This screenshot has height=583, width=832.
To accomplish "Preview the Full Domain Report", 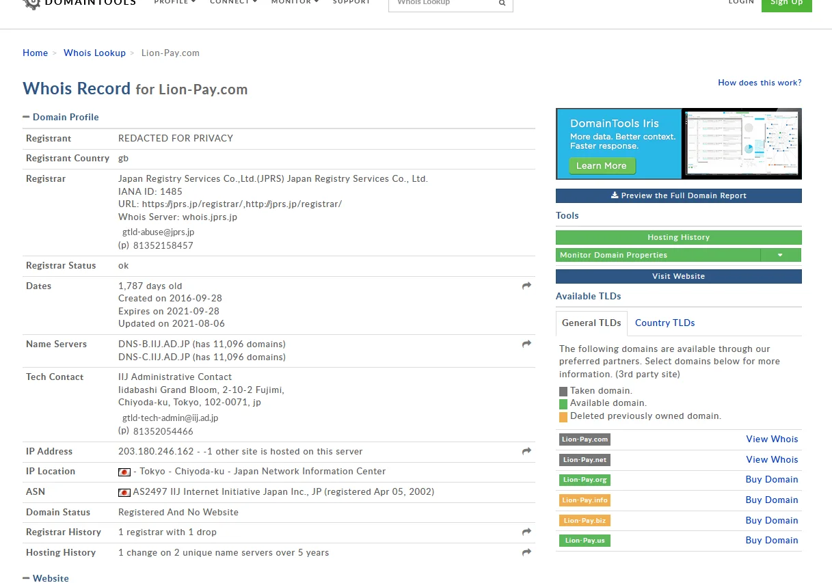I will pyautogui.click(x=679, y=195).
